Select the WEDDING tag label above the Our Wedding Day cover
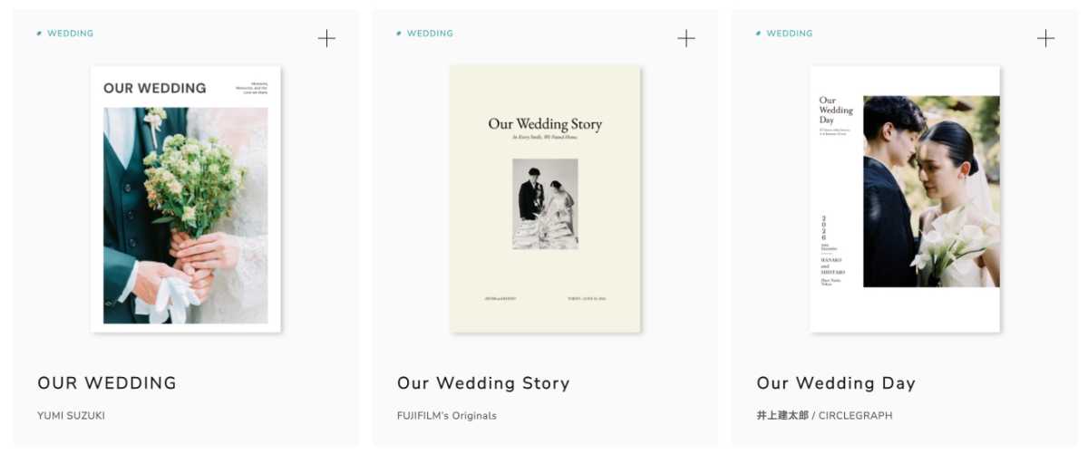Image resolution: width=1088 pixels, height=454 pixels. (x=790, y=34)
